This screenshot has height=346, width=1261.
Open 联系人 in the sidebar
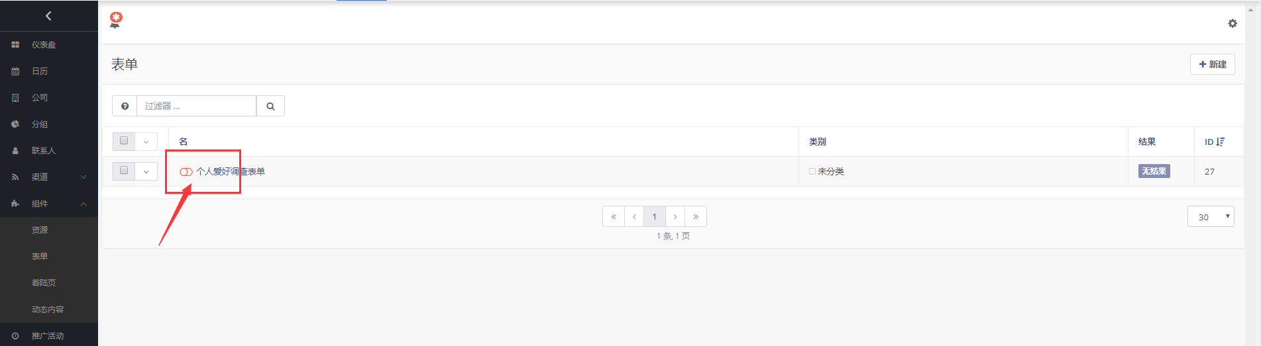pos(44,151)
